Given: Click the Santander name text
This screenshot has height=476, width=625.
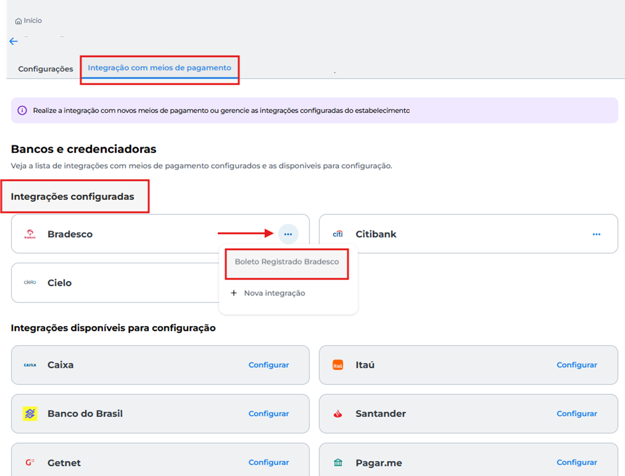Looking at the screenshot, I should [381, 414].
